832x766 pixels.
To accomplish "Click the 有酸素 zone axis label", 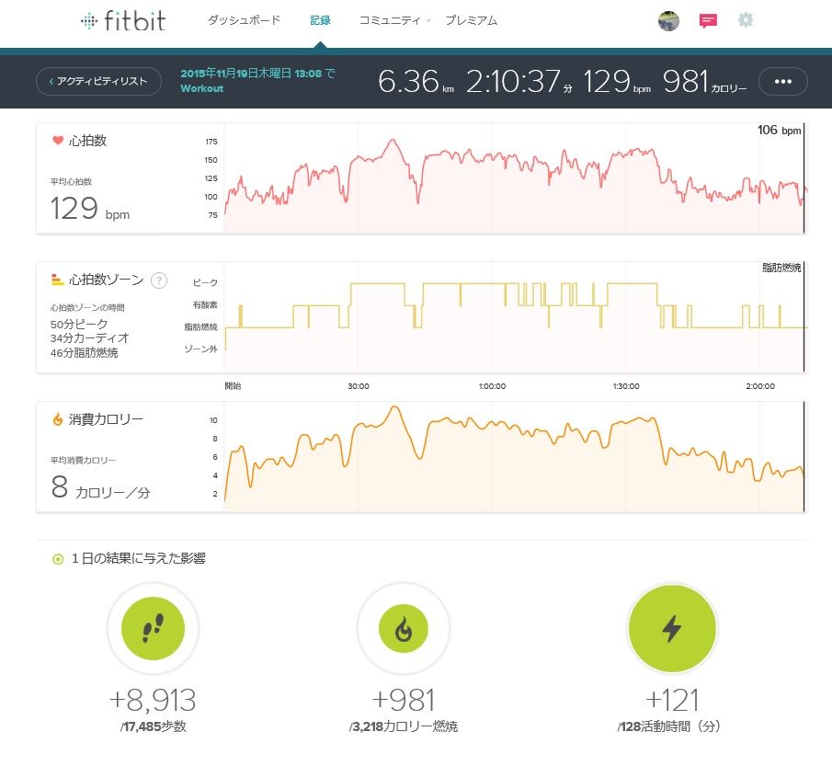I will (x=205, y=304).
